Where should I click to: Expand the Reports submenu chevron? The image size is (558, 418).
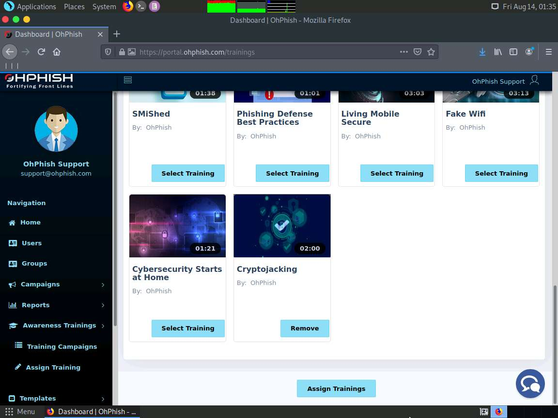(103, 305)
